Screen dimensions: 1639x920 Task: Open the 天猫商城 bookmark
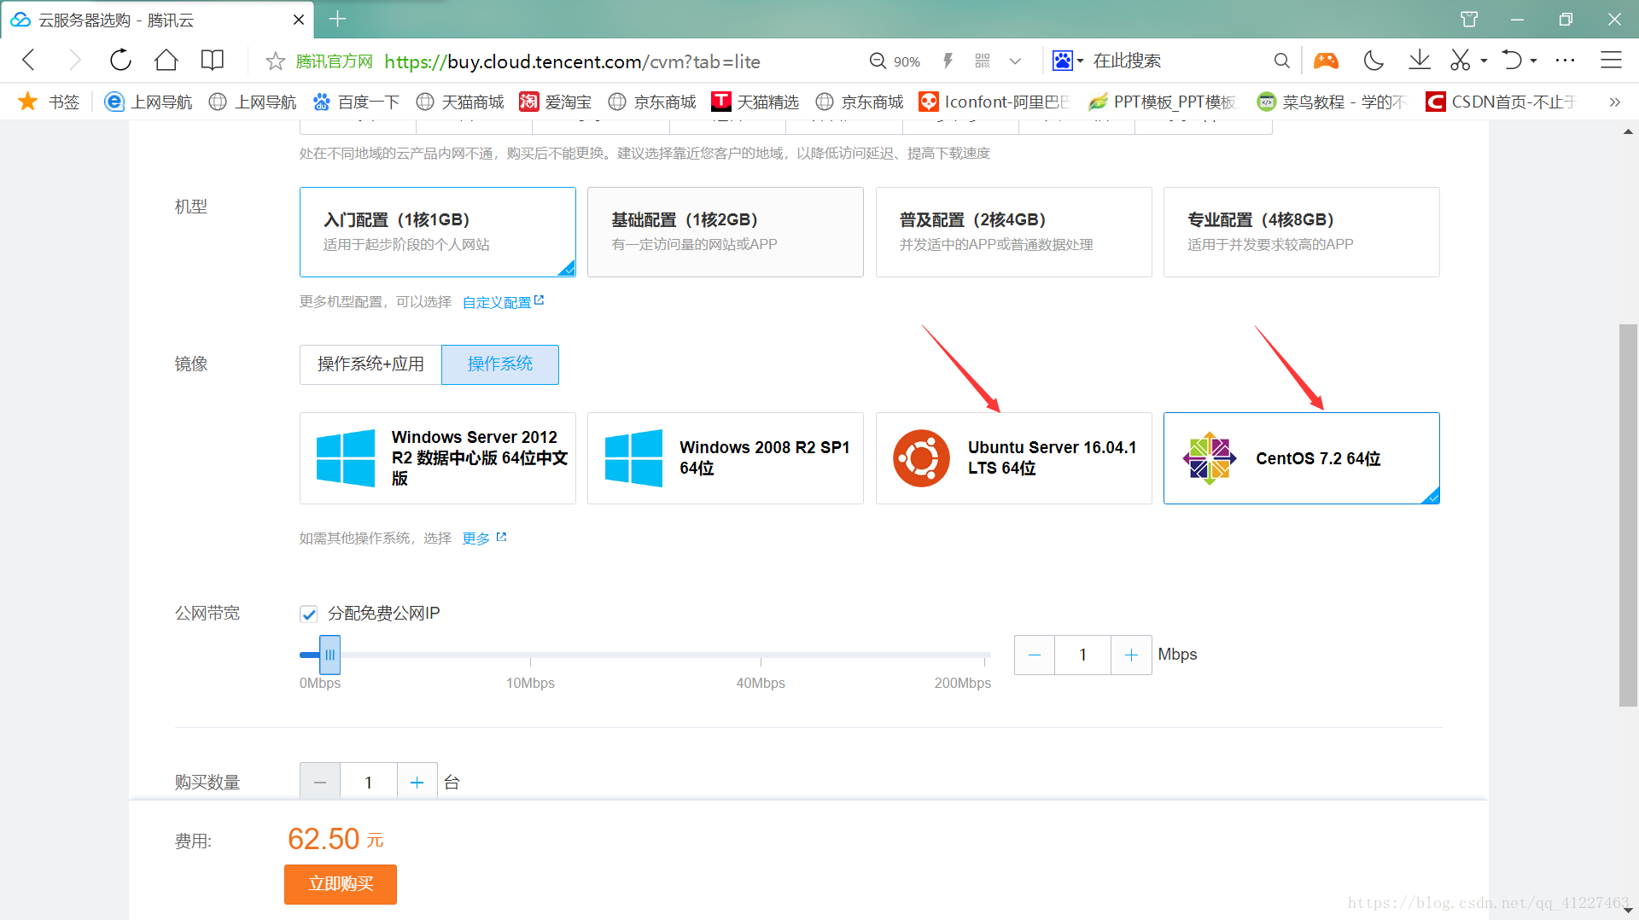coord(459,102)
